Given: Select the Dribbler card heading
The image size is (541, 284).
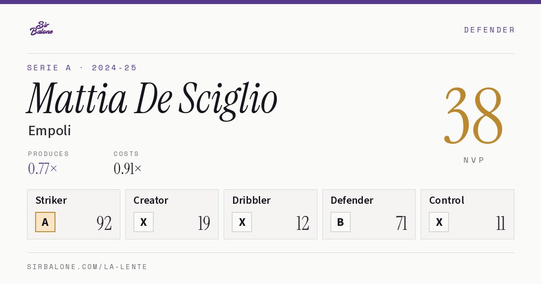Looking at the screenshot, I should click(x=251, y=200).
